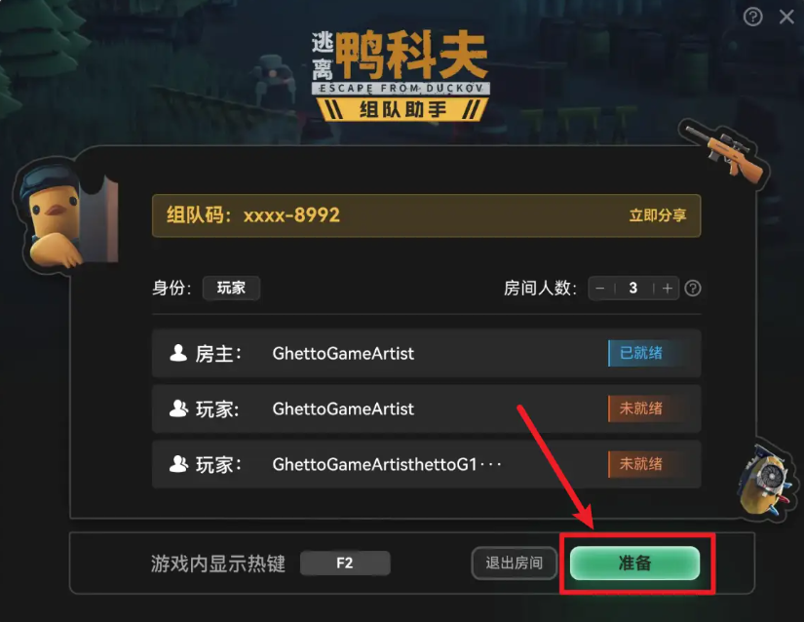The image size is (804, 622).
Task: Select the 玩家 identity tag
Action: click(231, 288)
